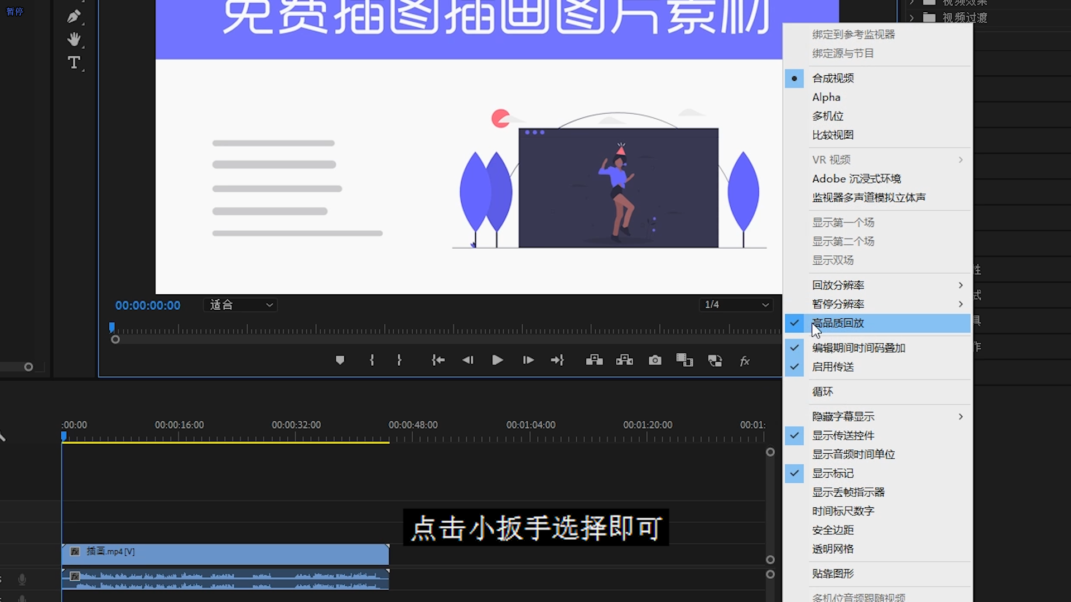The image size is (1071, 602).
Task: Go to In point
Action: (x=438, y=361)
